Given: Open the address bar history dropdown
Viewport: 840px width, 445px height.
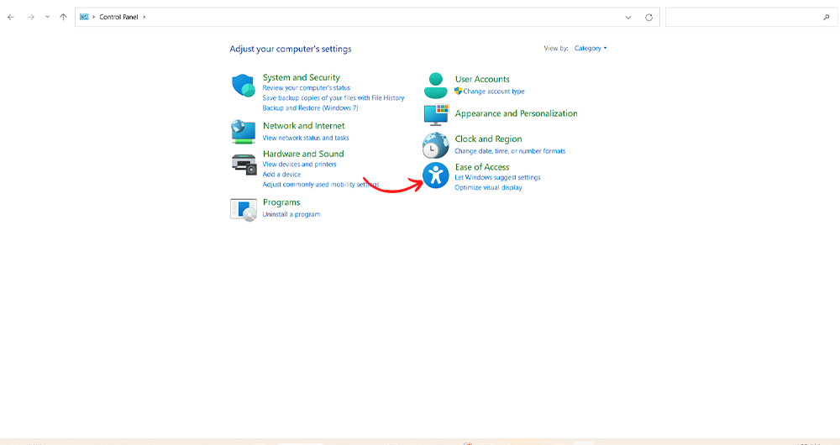Looking at the screenshot, I should coord(628,18).
